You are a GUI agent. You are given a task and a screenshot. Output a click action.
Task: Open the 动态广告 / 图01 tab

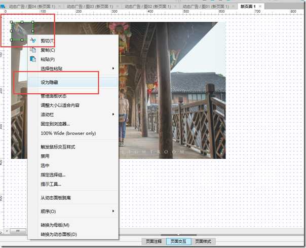click(x=206, y=7)
